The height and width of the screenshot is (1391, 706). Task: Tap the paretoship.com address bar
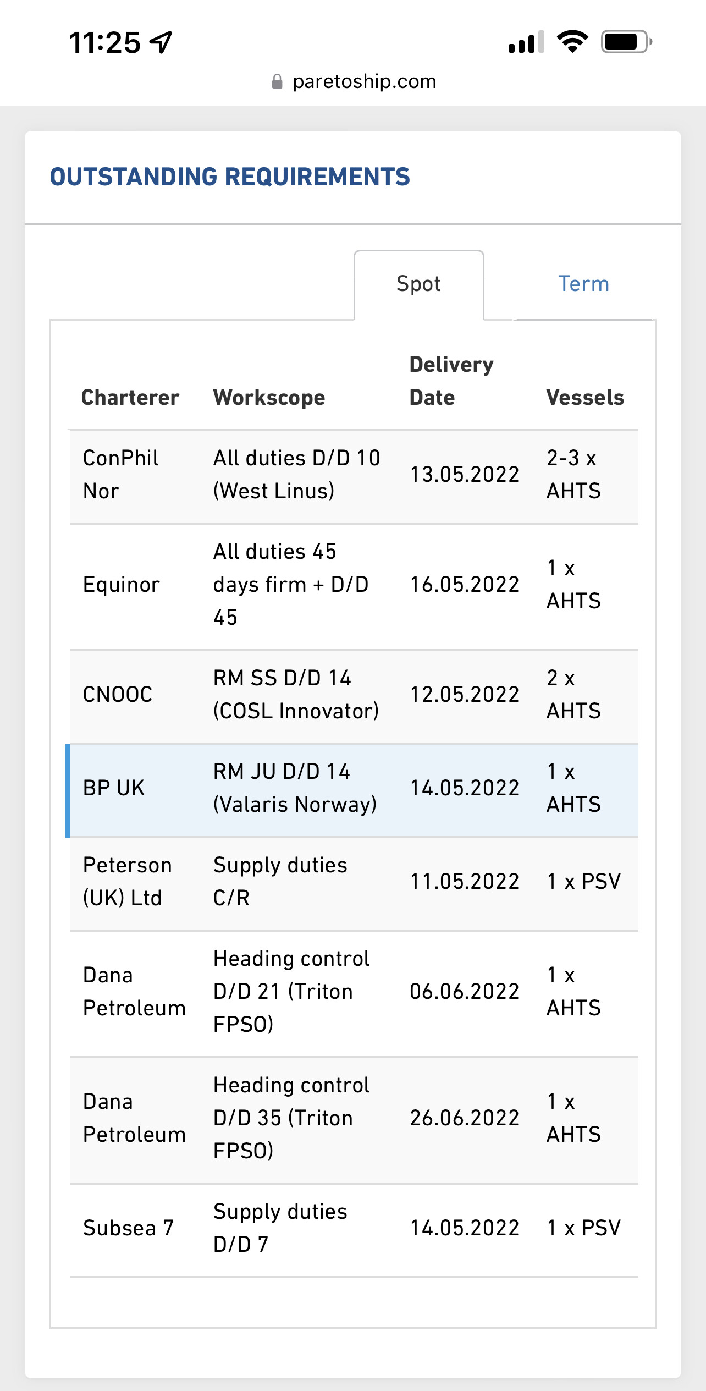pos(354,82)
